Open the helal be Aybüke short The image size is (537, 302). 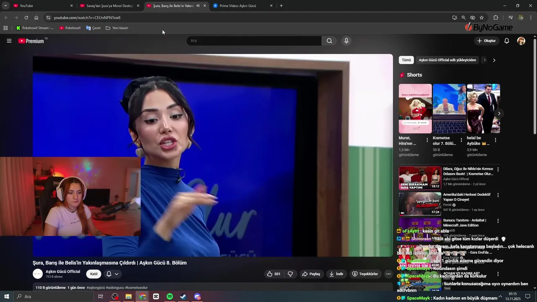coord(483,109)
